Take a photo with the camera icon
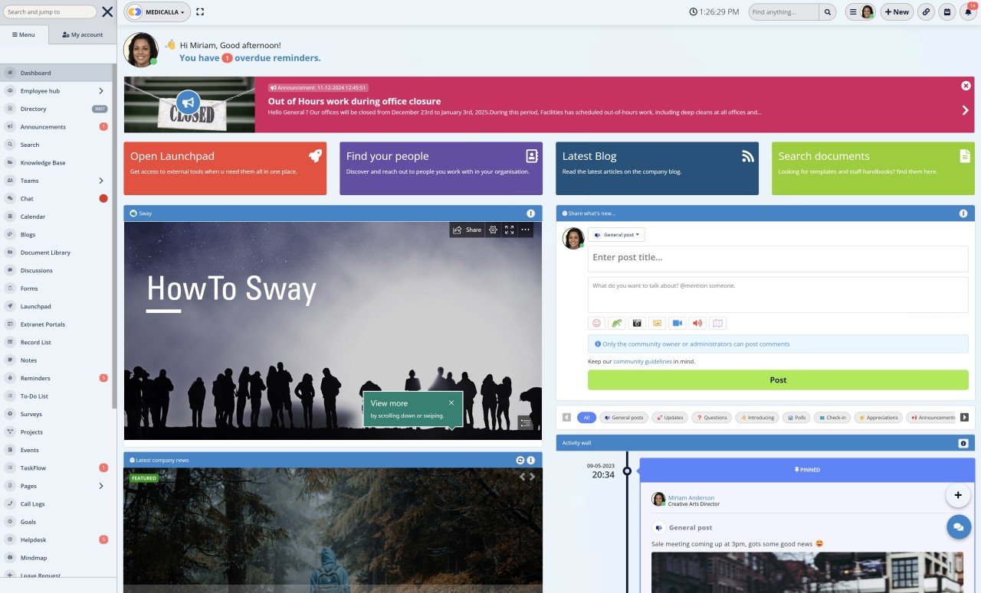This screenshot has height=593, width=981. point(636,323)
